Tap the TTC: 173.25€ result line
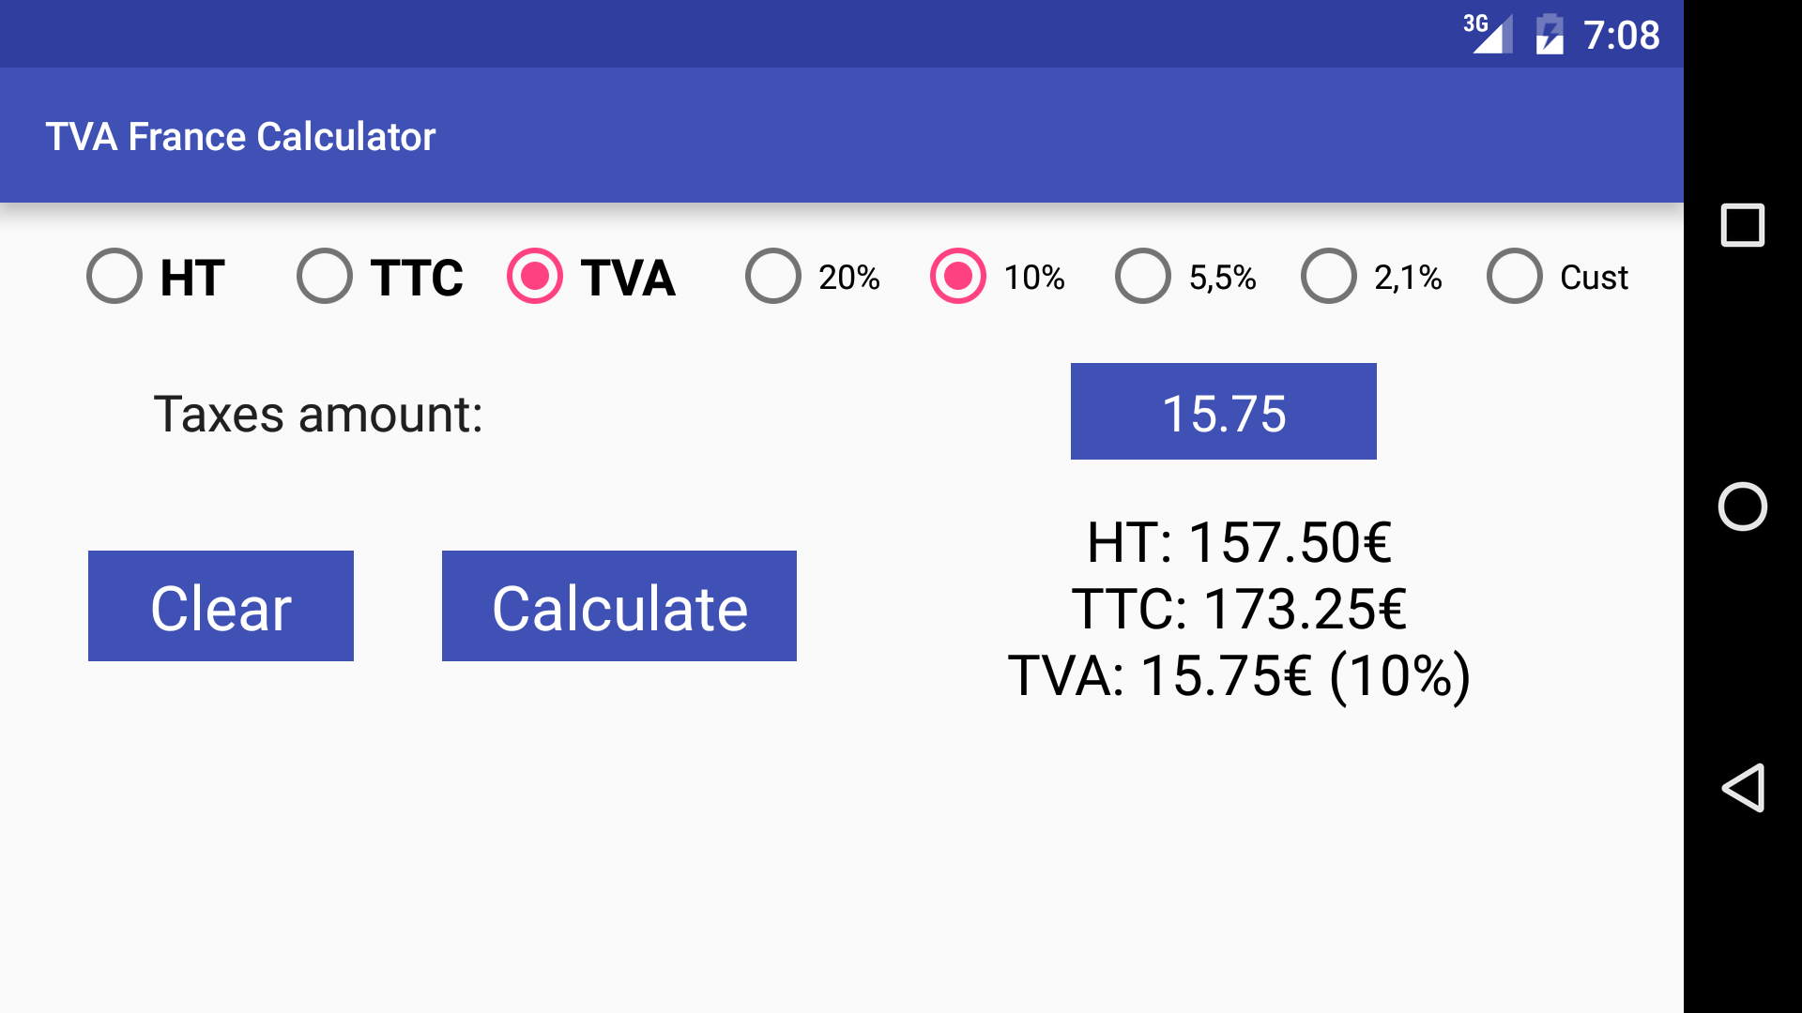The height and width of the screenshot is (1013, 1802). click(1239, 609)
